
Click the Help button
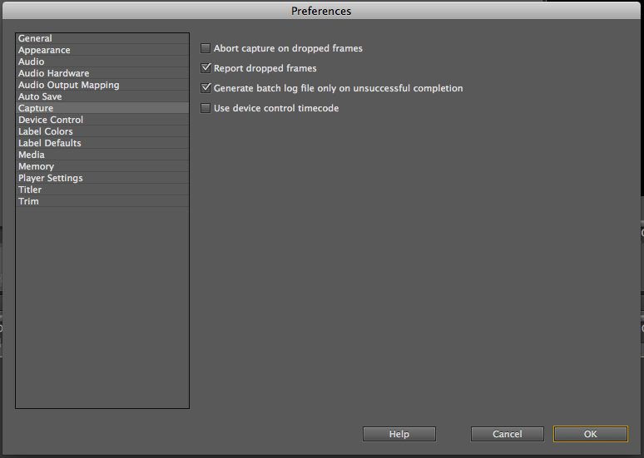[x=399, y=434]
